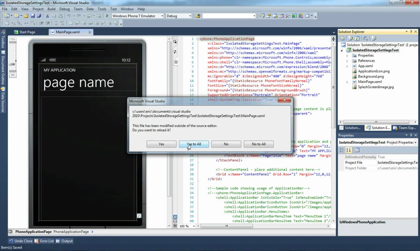Screen dimensions: 420x251
Task: Close the Microsoft Visual Studio dialog
Action: pyautogui.click(x=284, y=100)
